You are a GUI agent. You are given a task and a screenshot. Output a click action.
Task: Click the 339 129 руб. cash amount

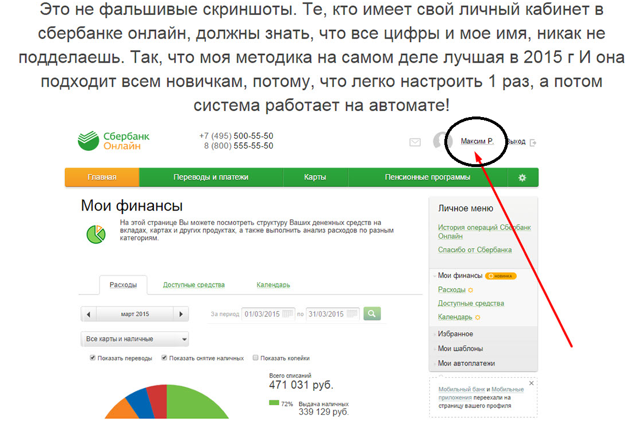(x=324, y=412)
